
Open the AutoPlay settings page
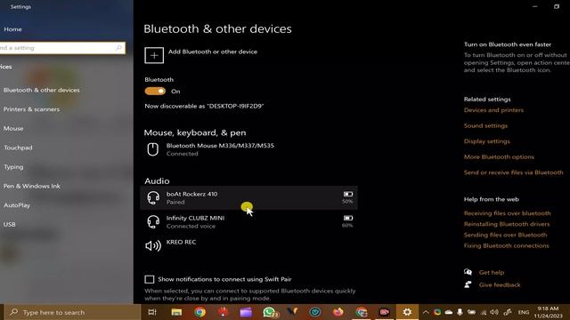pos(17,205)
